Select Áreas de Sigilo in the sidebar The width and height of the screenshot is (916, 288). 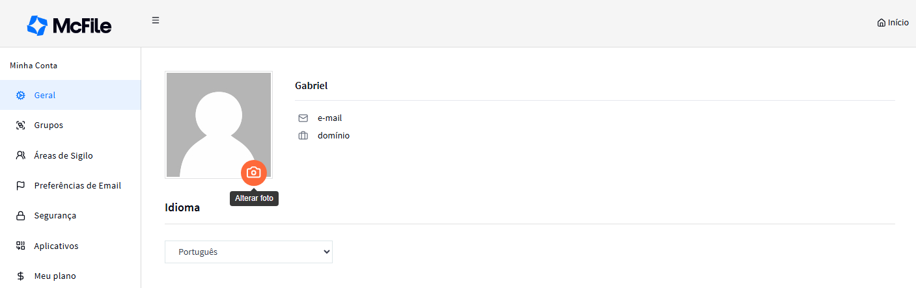(70, 155)
